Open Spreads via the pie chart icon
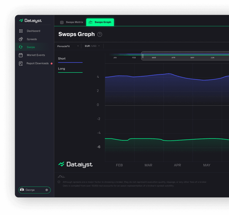Viewport: 229px width, 215px height. tap(21, 39)
